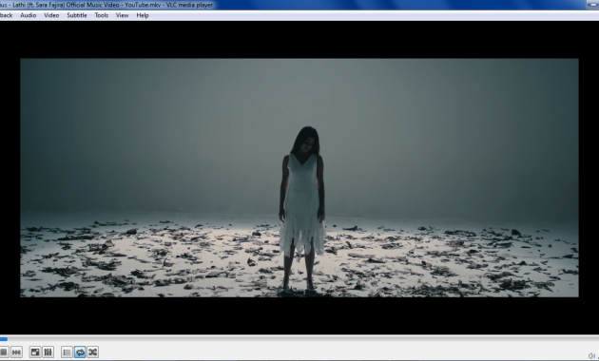Minimize the VLC window
This screenshot has width=599, height=361.
593,4
